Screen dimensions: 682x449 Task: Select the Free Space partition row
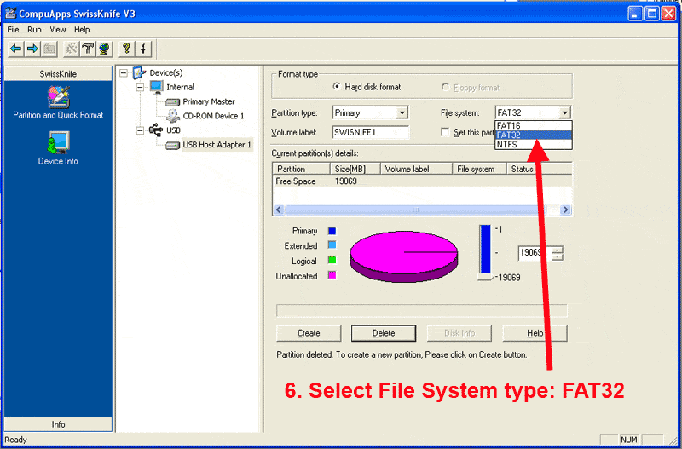coord(422,181)
